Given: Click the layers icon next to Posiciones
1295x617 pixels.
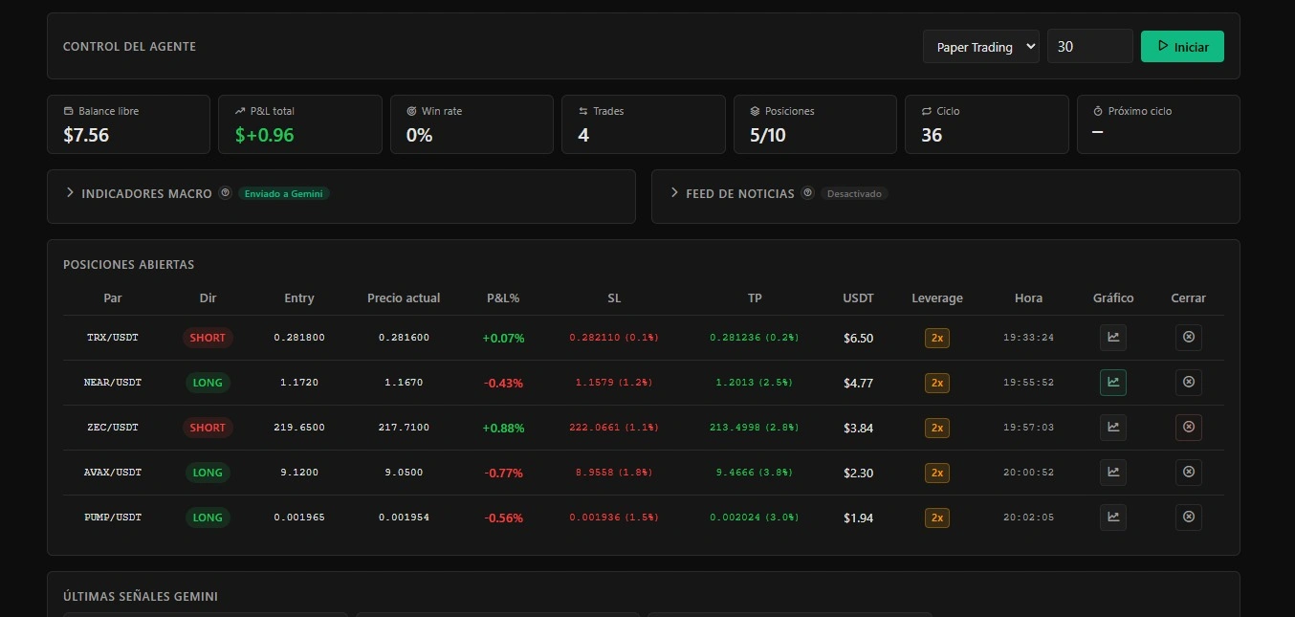Looking at the screenshot, I should [755, 111].
